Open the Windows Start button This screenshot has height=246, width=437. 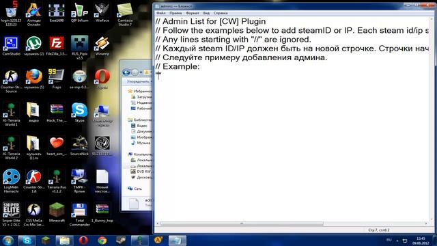[8, 241]
